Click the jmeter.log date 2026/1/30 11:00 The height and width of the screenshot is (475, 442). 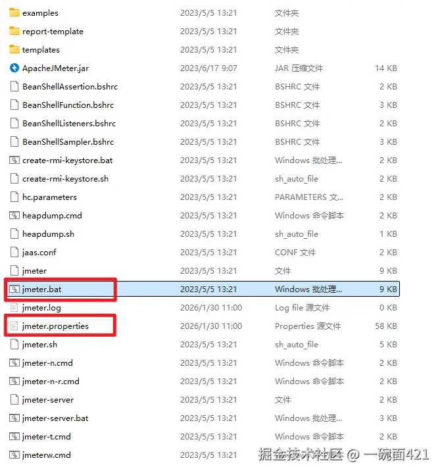tap(211, 308)
